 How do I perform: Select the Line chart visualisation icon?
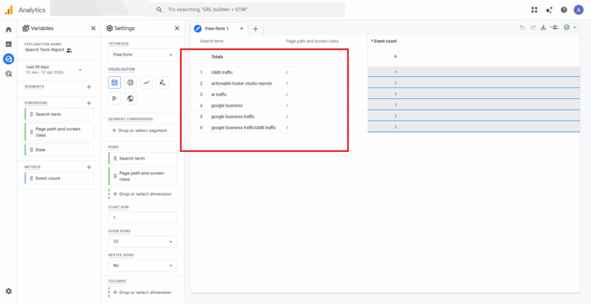coord(146,82)
